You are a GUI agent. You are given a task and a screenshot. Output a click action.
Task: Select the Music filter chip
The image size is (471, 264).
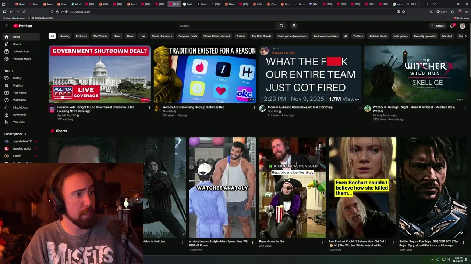130,36
